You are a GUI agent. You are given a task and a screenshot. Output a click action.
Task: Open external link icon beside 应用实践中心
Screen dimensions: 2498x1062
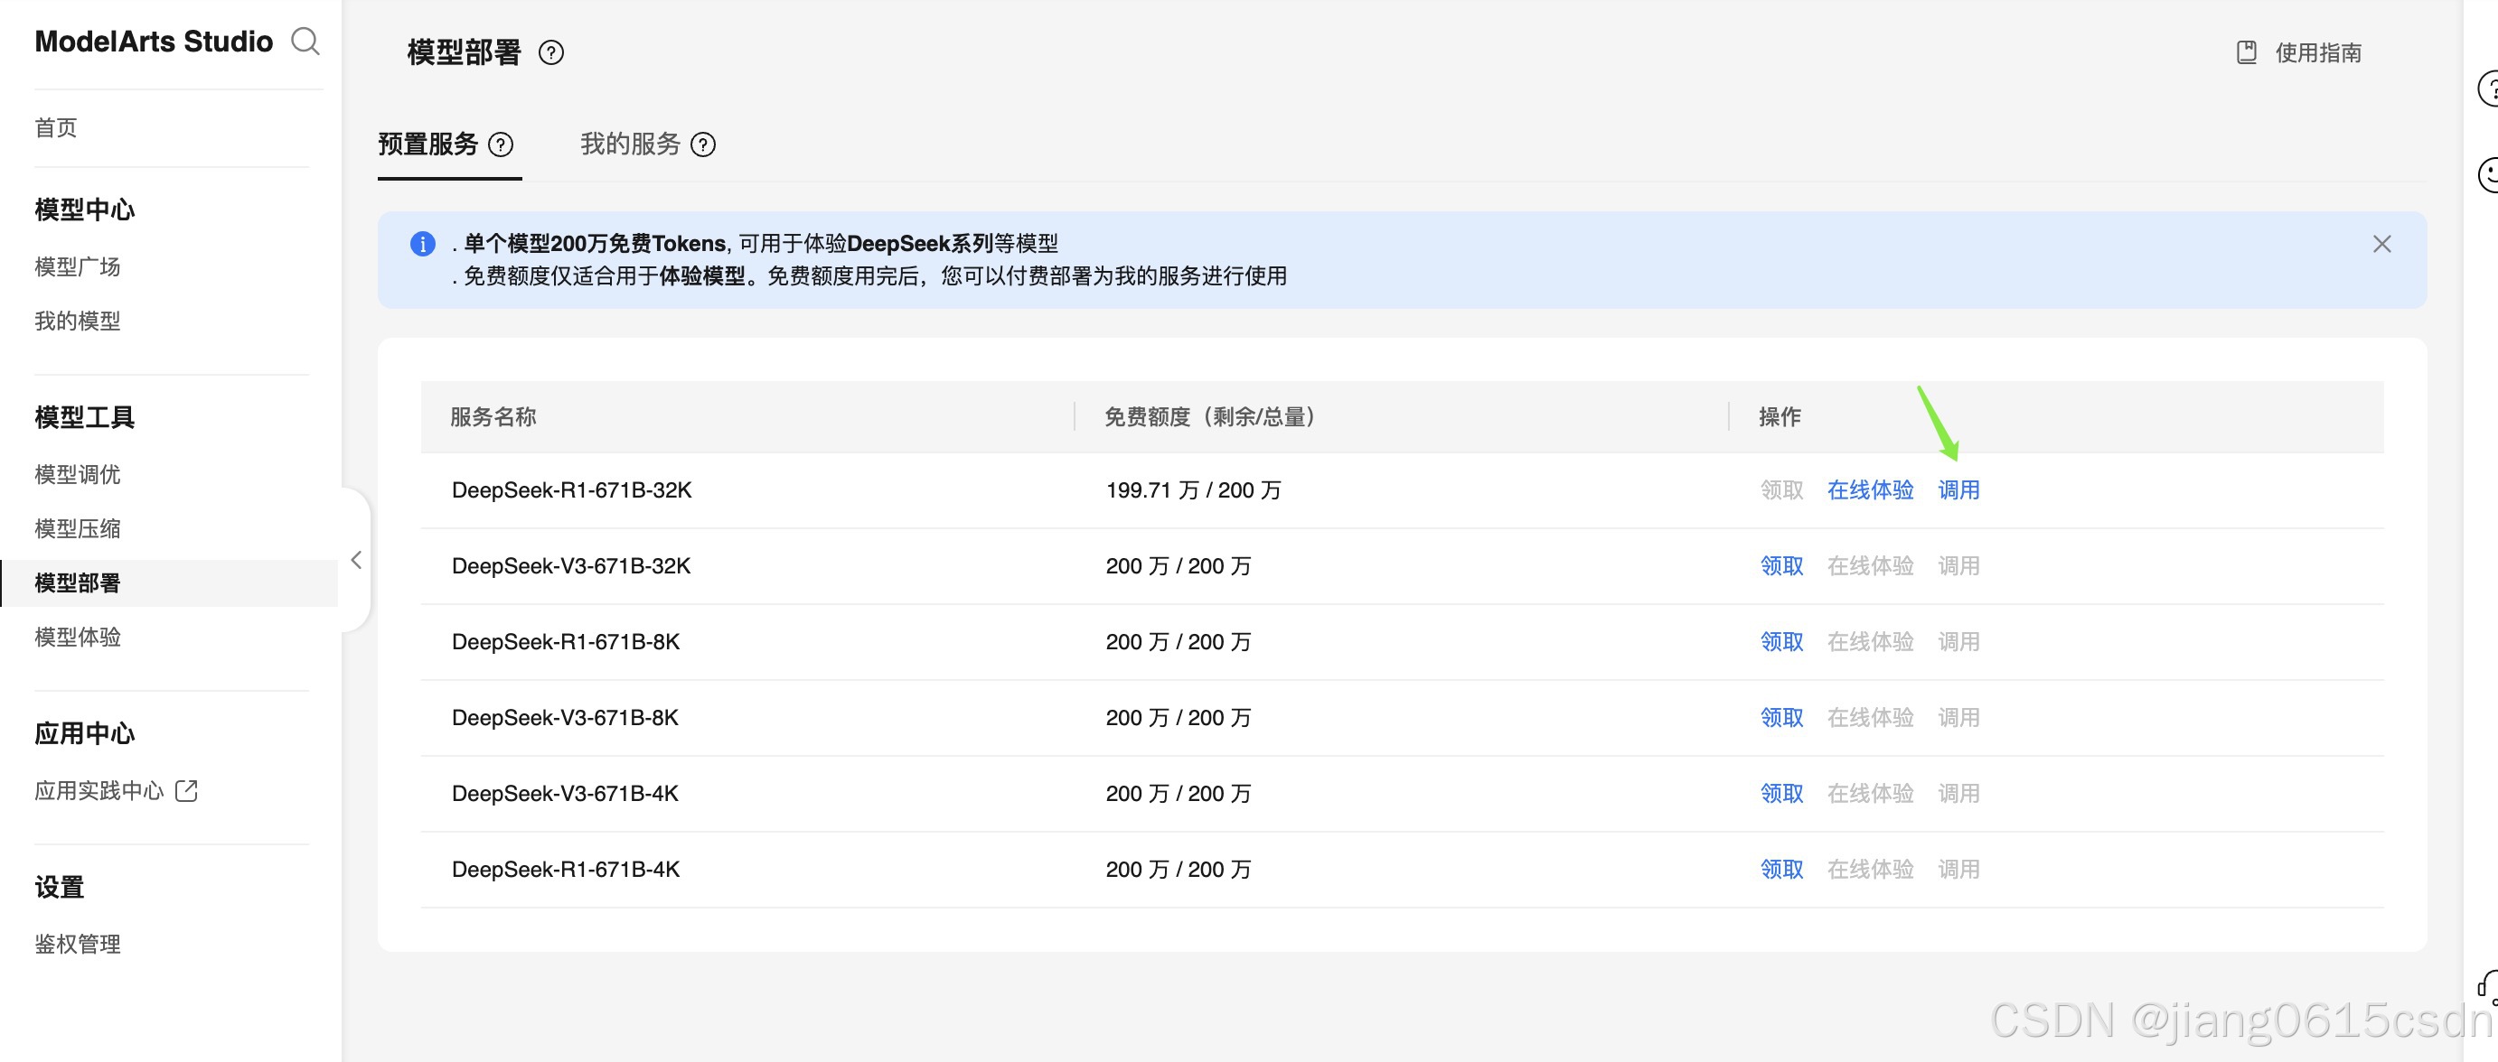(x=186, y=791)
